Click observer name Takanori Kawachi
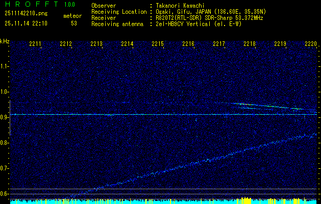The image size is (321, 204). click(x=180, y=6)
